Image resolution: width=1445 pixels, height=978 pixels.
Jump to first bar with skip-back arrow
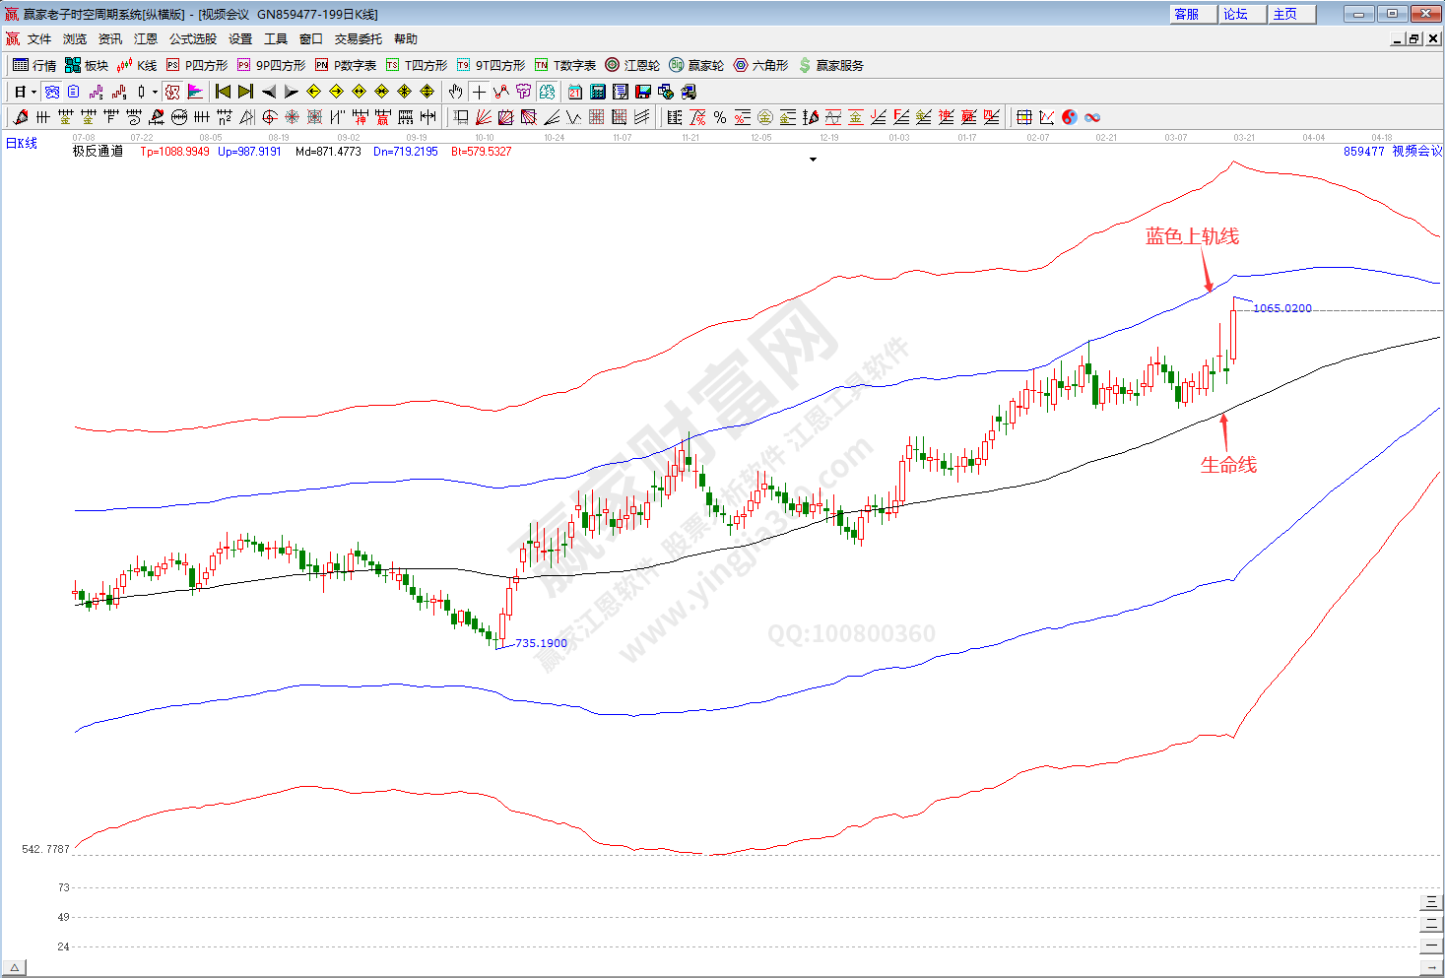click(x=223, y=92)
